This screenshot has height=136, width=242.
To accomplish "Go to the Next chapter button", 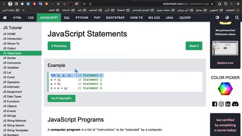I will (x=194, y=46).
